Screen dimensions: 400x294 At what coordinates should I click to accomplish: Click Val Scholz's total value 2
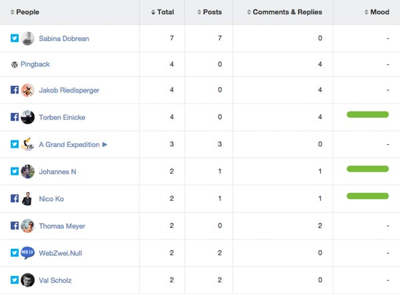point(172,280)
